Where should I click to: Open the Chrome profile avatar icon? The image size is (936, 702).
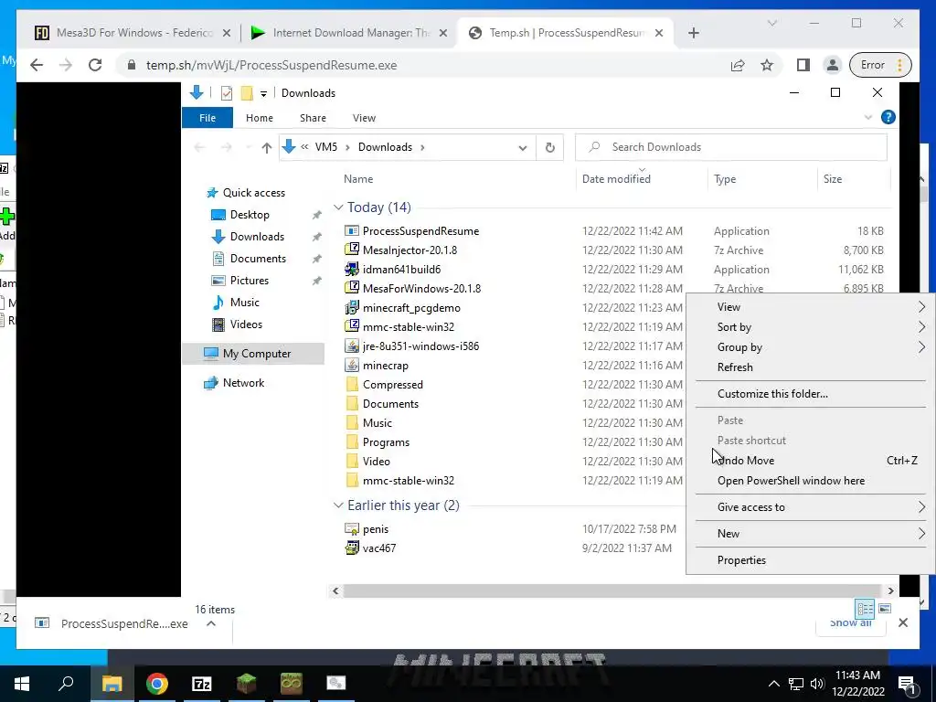[x=832, y=65]
